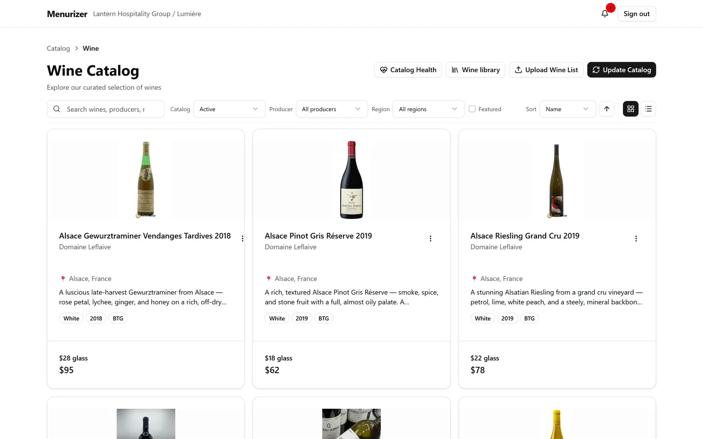
Task: Click location pin on Pinot Gris card
Action: [x=269, y=279]
